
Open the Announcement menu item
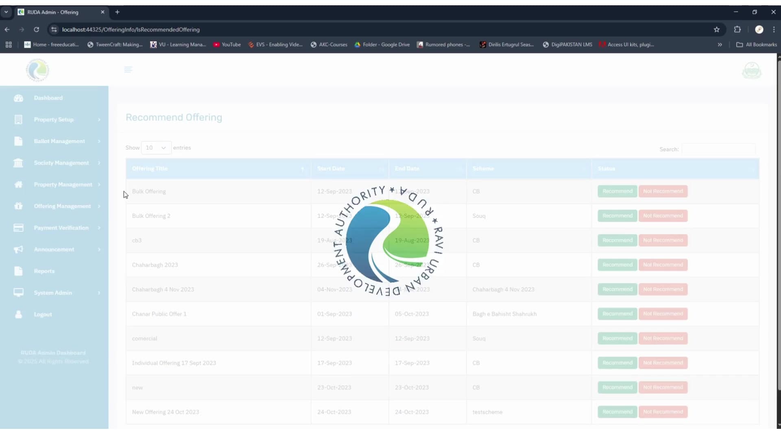click(x=54, y=250)
